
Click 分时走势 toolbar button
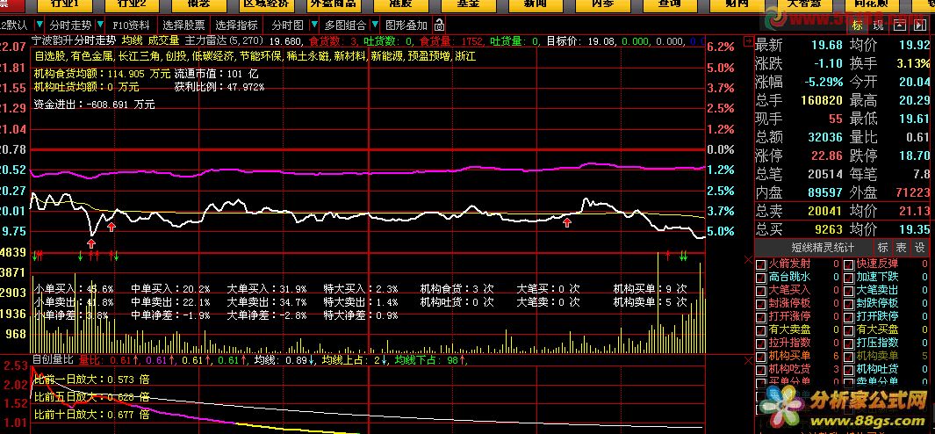point(70,25)
